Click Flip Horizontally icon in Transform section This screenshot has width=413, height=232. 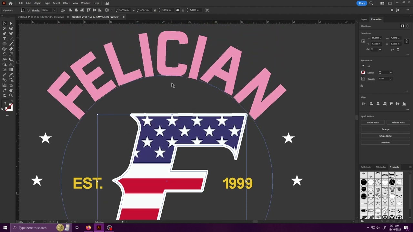393,50
